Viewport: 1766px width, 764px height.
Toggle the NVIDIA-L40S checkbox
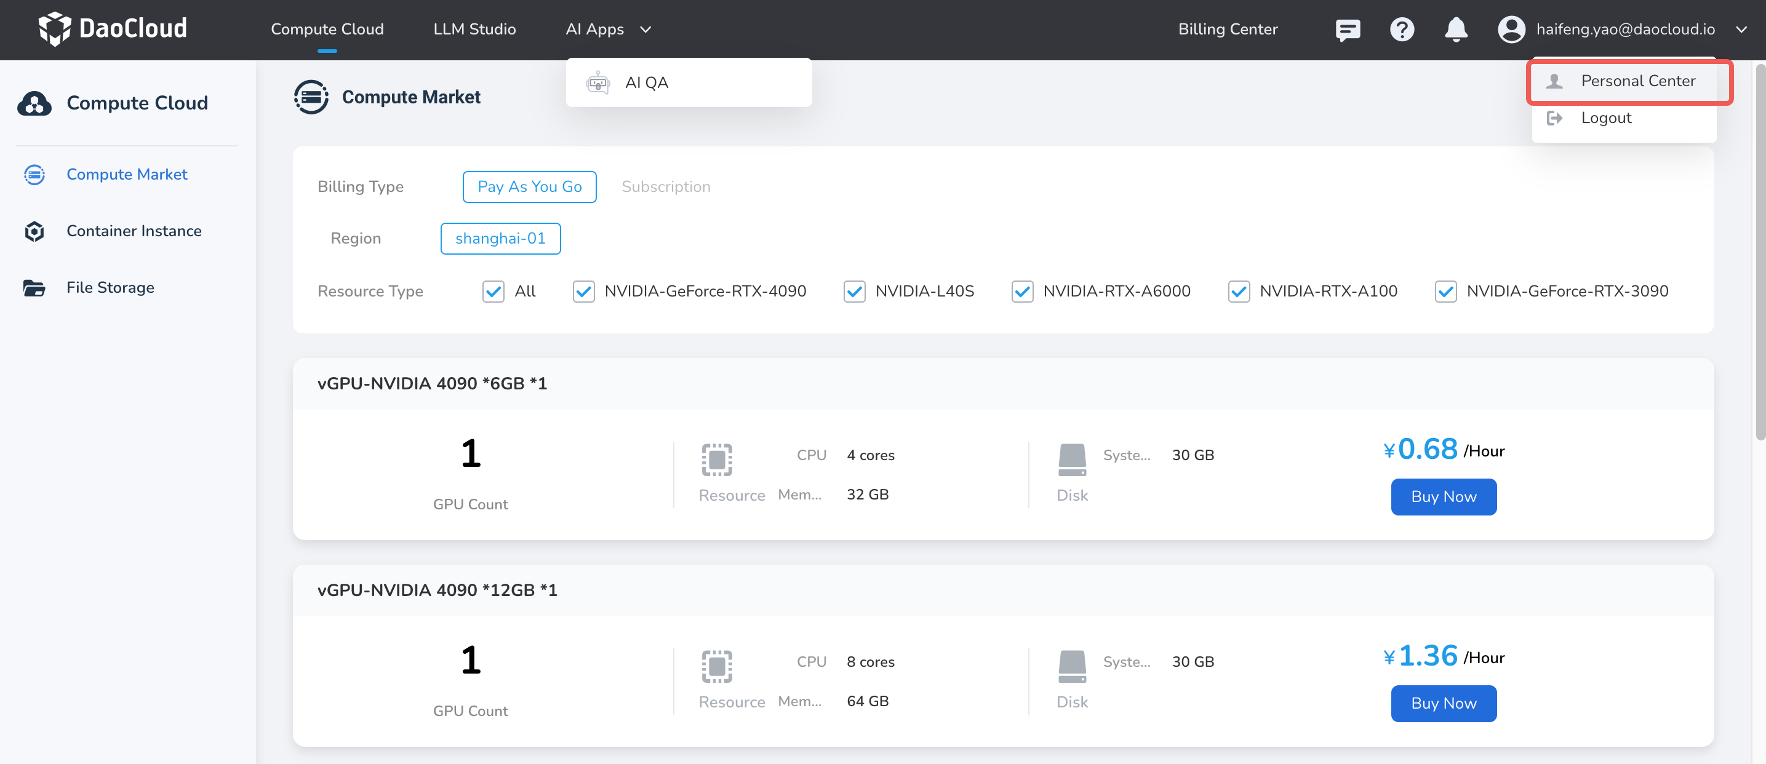click(x=853, y=291)
